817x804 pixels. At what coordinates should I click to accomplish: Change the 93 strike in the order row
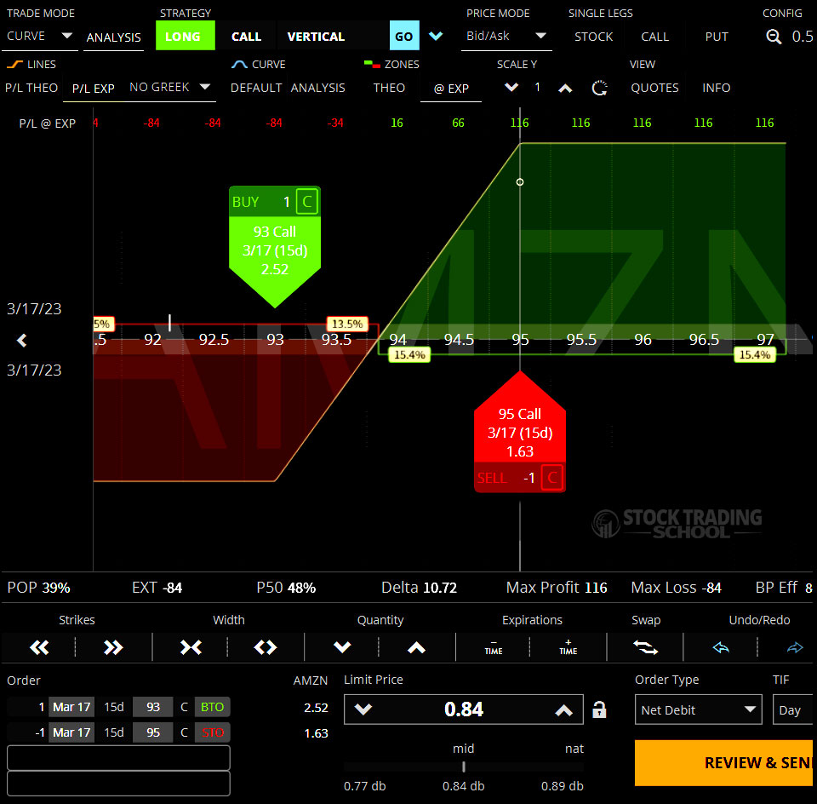[152, 707]
